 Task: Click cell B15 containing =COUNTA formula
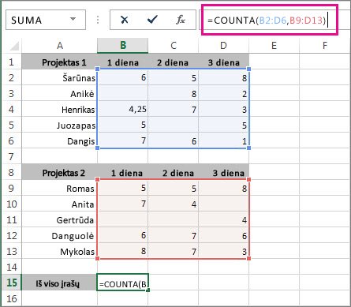pos(122,283)
